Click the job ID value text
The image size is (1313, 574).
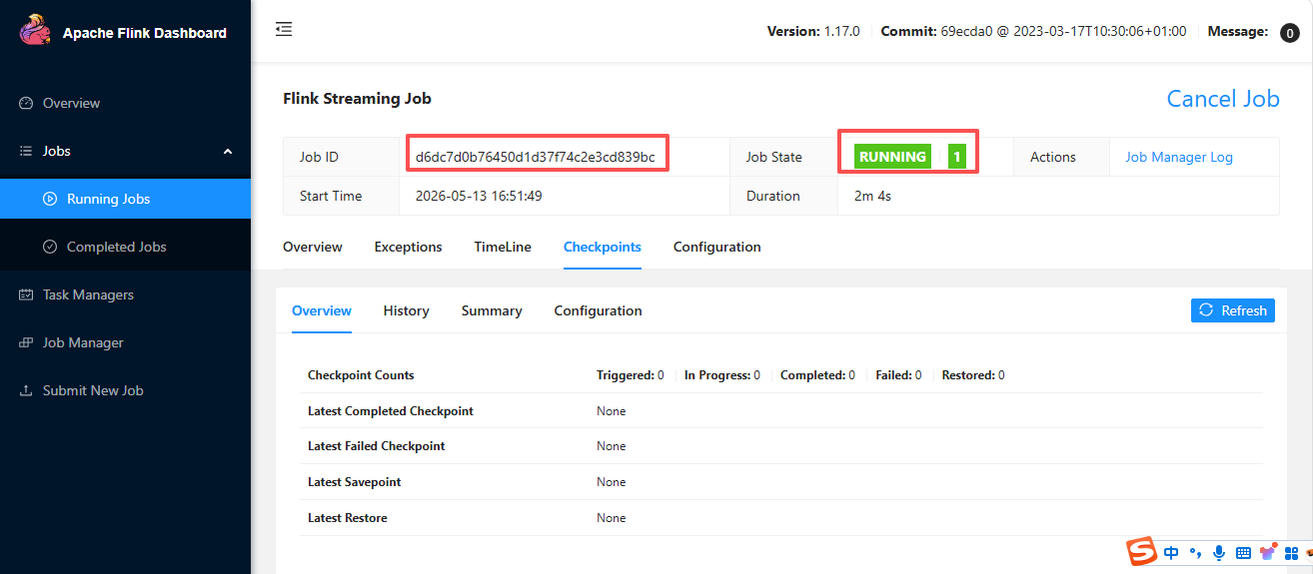[536, 157]
